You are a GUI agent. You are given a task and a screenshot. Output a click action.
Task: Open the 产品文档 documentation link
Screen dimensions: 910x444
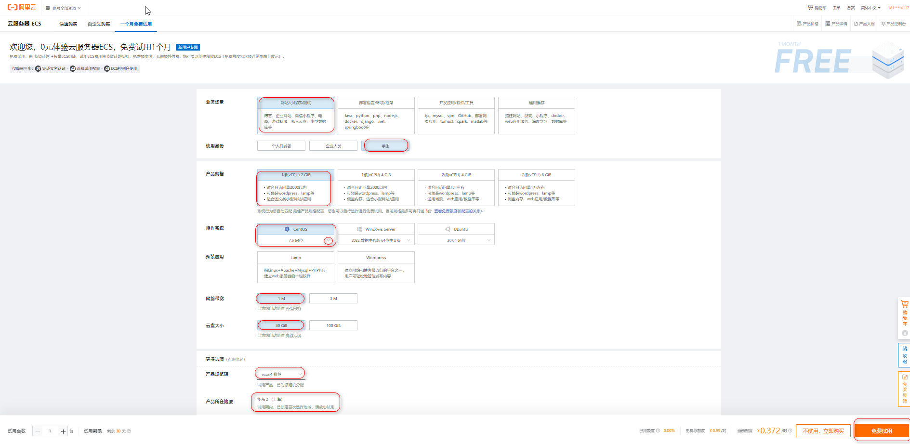point(864,24)
